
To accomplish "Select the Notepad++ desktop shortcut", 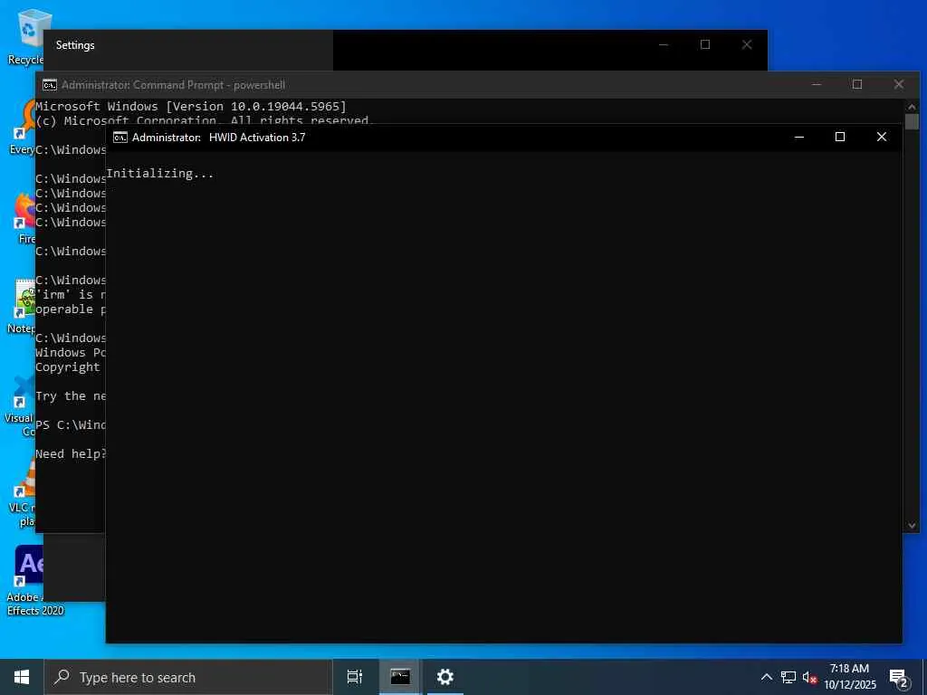I will pos(23,306).
